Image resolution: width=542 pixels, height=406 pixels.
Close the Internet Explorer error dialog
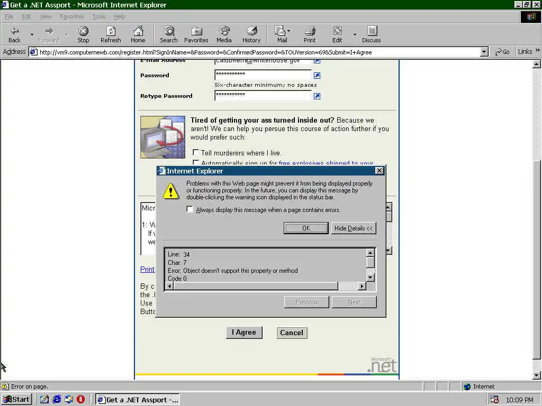(379, 171)
